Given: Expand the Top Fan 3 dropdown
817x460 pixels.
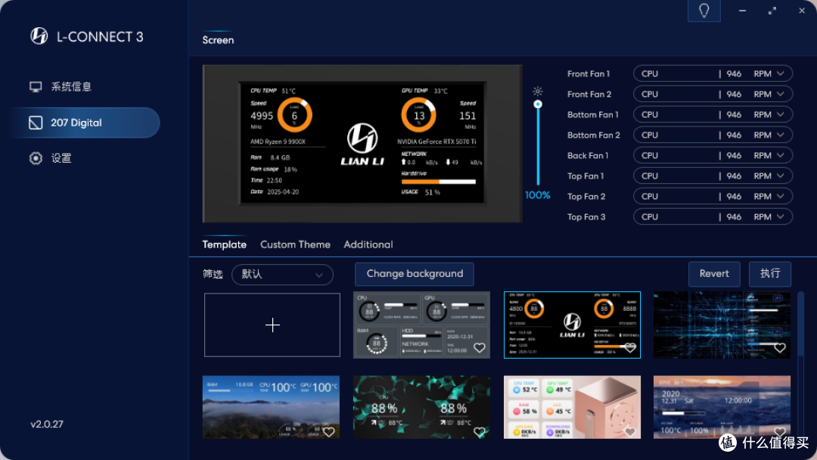Looking at the screenshot, I should click(x=713, y=216).
